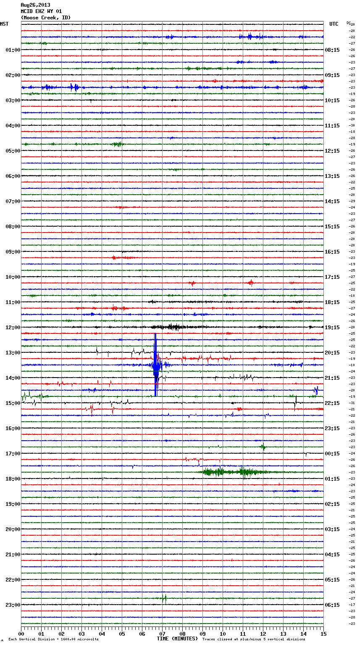
Task: Click minute tick '07' on bottom axis
Action: point(162,634)
